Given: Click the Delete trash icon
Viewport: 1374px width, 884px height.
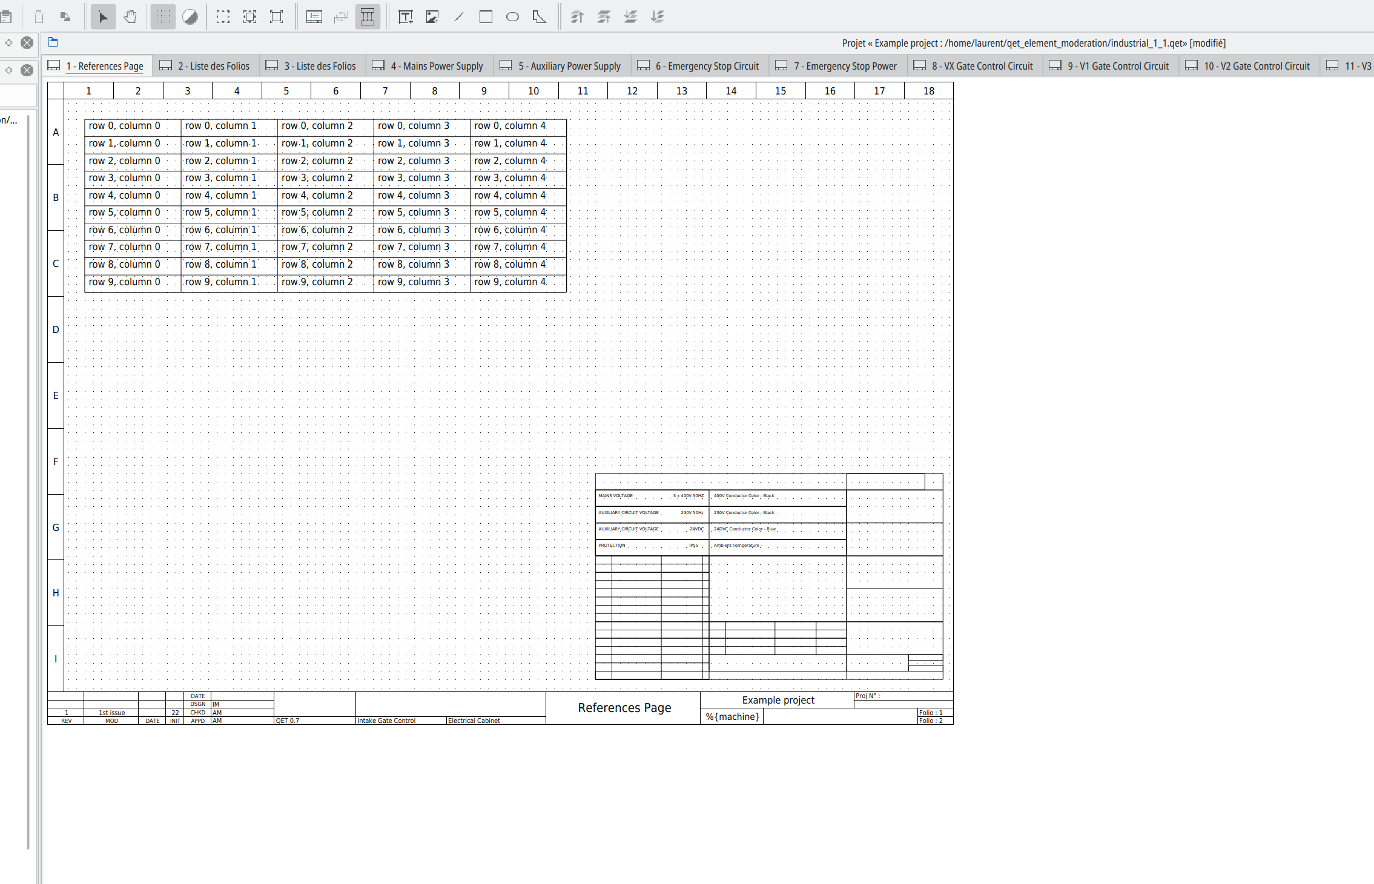Looking at the screenshot, I should click(x=39, y=17).
